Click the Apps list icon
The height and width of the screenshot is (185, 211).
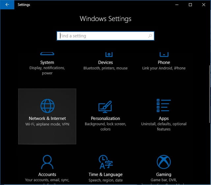click(x=164, y=105)
